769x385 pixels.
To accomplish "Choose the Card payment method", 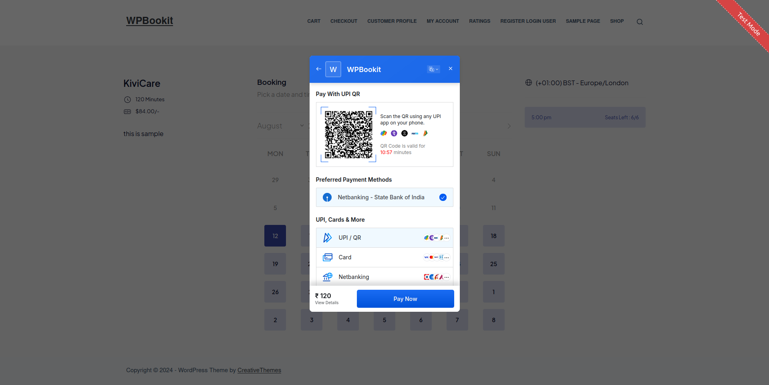I will point(384,257).
